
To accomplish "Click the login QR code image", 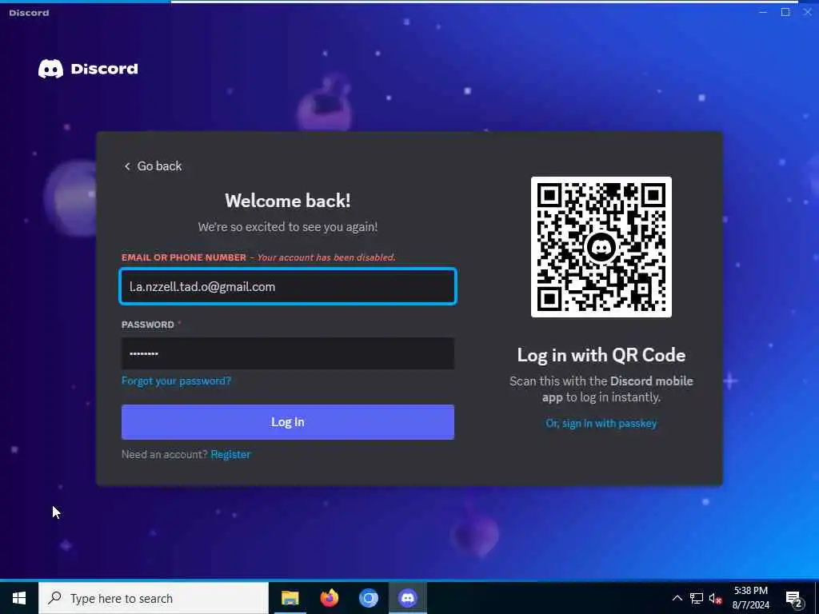I will [601, 247].
